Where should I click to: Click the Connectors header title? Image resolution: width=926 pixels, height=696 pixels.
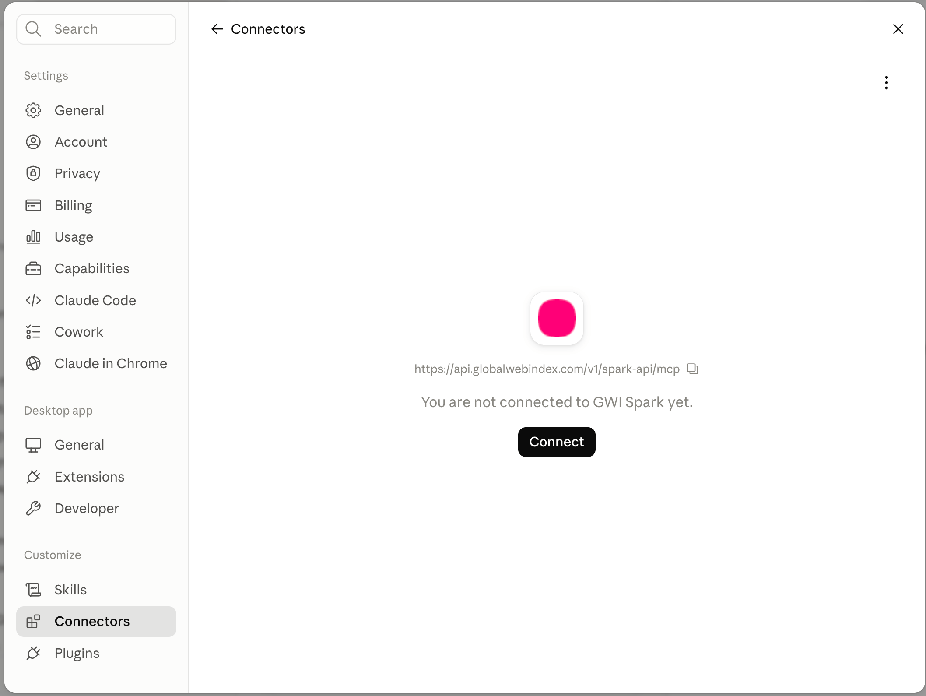tap(268, 29)
